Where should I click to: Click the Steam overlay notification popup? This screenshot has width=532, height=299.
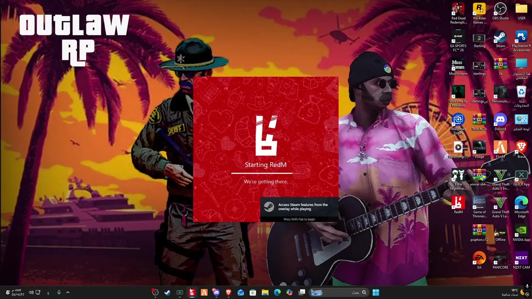(299, 210)
